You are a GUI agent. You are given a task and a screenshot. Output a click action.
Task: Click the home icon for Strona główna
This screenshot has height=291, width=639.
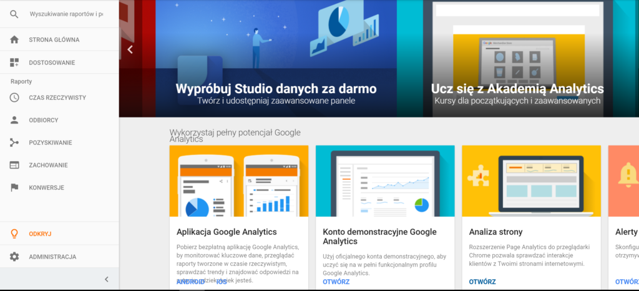tap(14, 39)
